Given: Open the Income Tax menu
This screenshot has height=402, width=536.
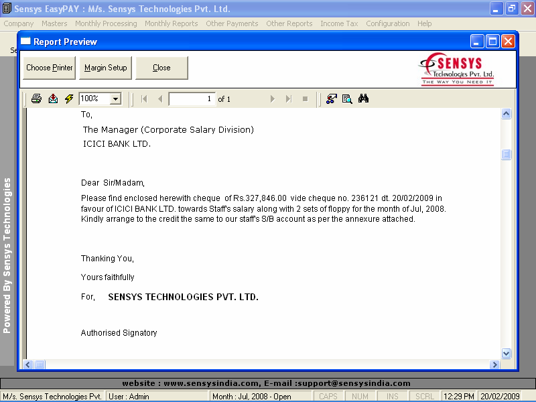Looking at the screenshot, I should coord(339,23).
